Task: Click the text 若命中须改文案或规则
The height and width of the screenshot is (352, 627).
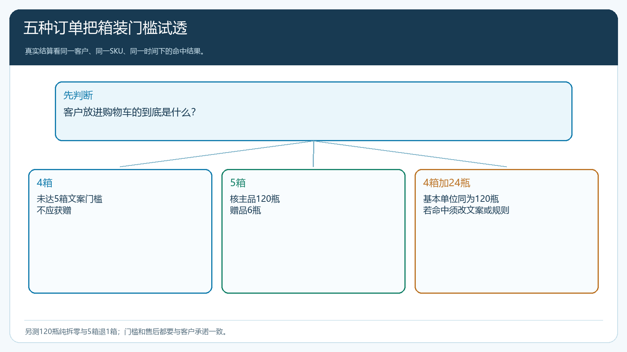Action: point(466,210)
